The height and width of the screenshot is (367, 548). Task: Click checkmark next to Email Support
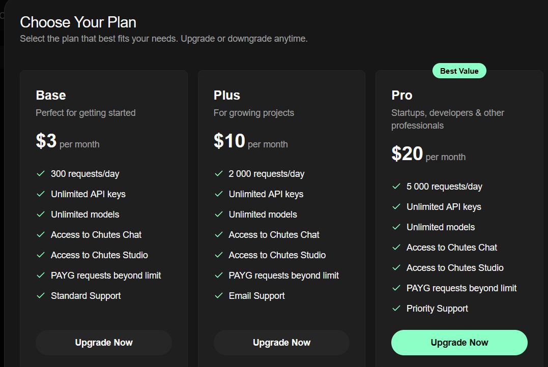(x=219, y=296)
